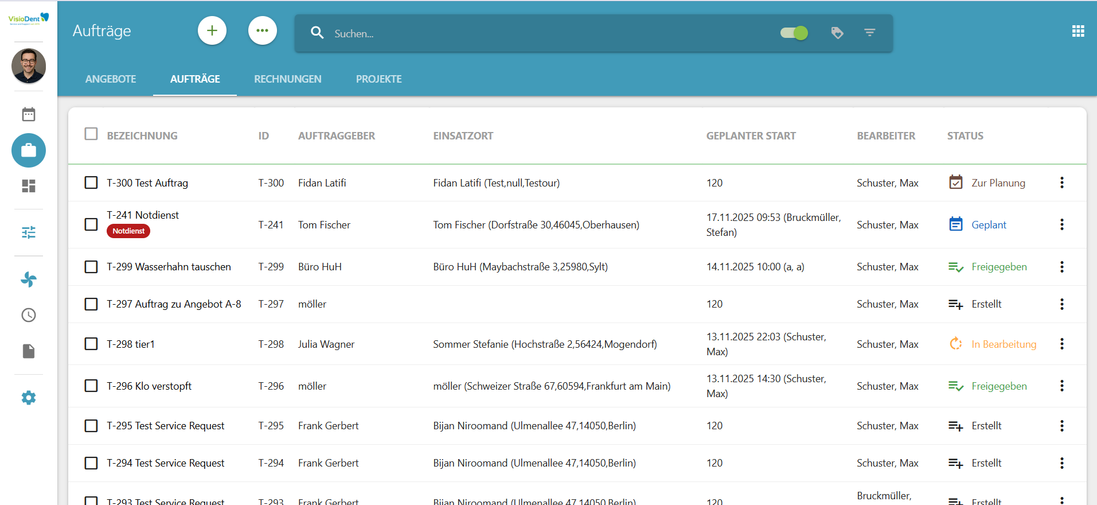Expand row actions for T-299 Wasserhahn tauschen
The image size is (1097, 505).
[x=1061, y=267]
